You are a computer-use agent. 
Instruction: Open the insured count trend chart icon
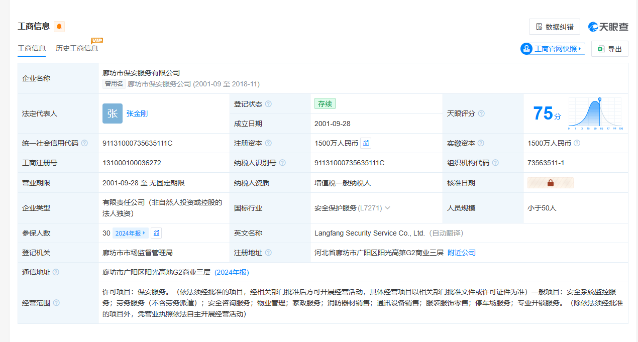(x=156, y=233)
